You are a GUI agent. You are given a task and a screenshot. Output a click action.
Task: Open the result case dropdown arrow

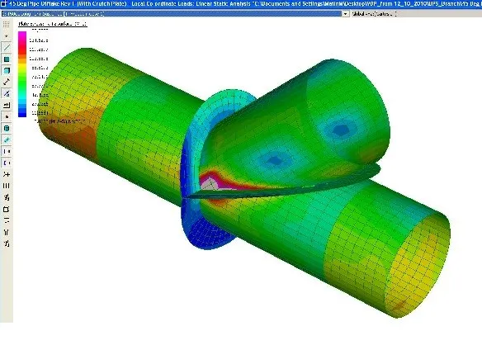click(x=346, y=14)
